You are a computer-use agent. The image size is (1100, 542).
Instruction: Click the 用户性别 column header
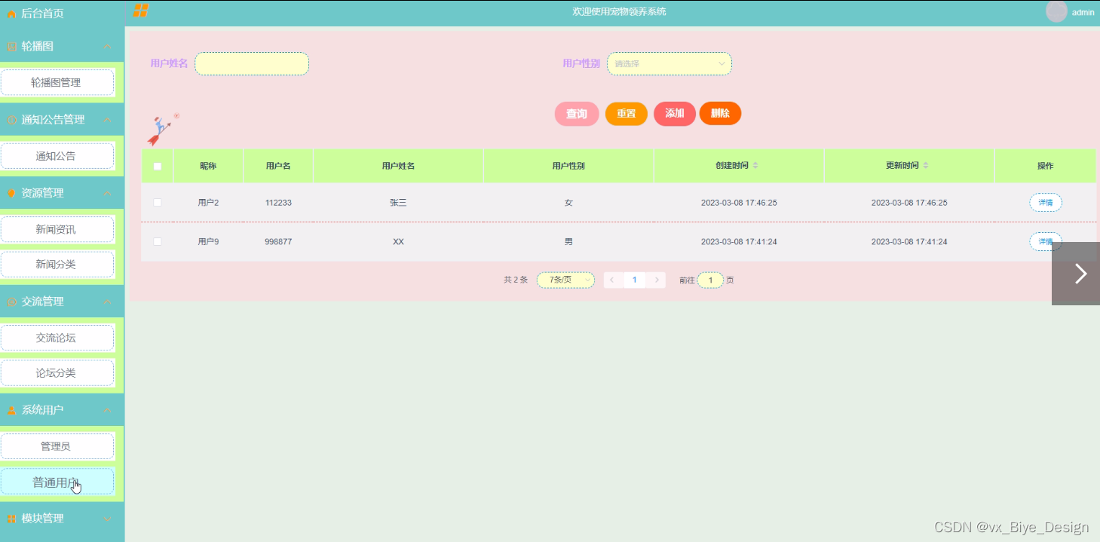568,166
